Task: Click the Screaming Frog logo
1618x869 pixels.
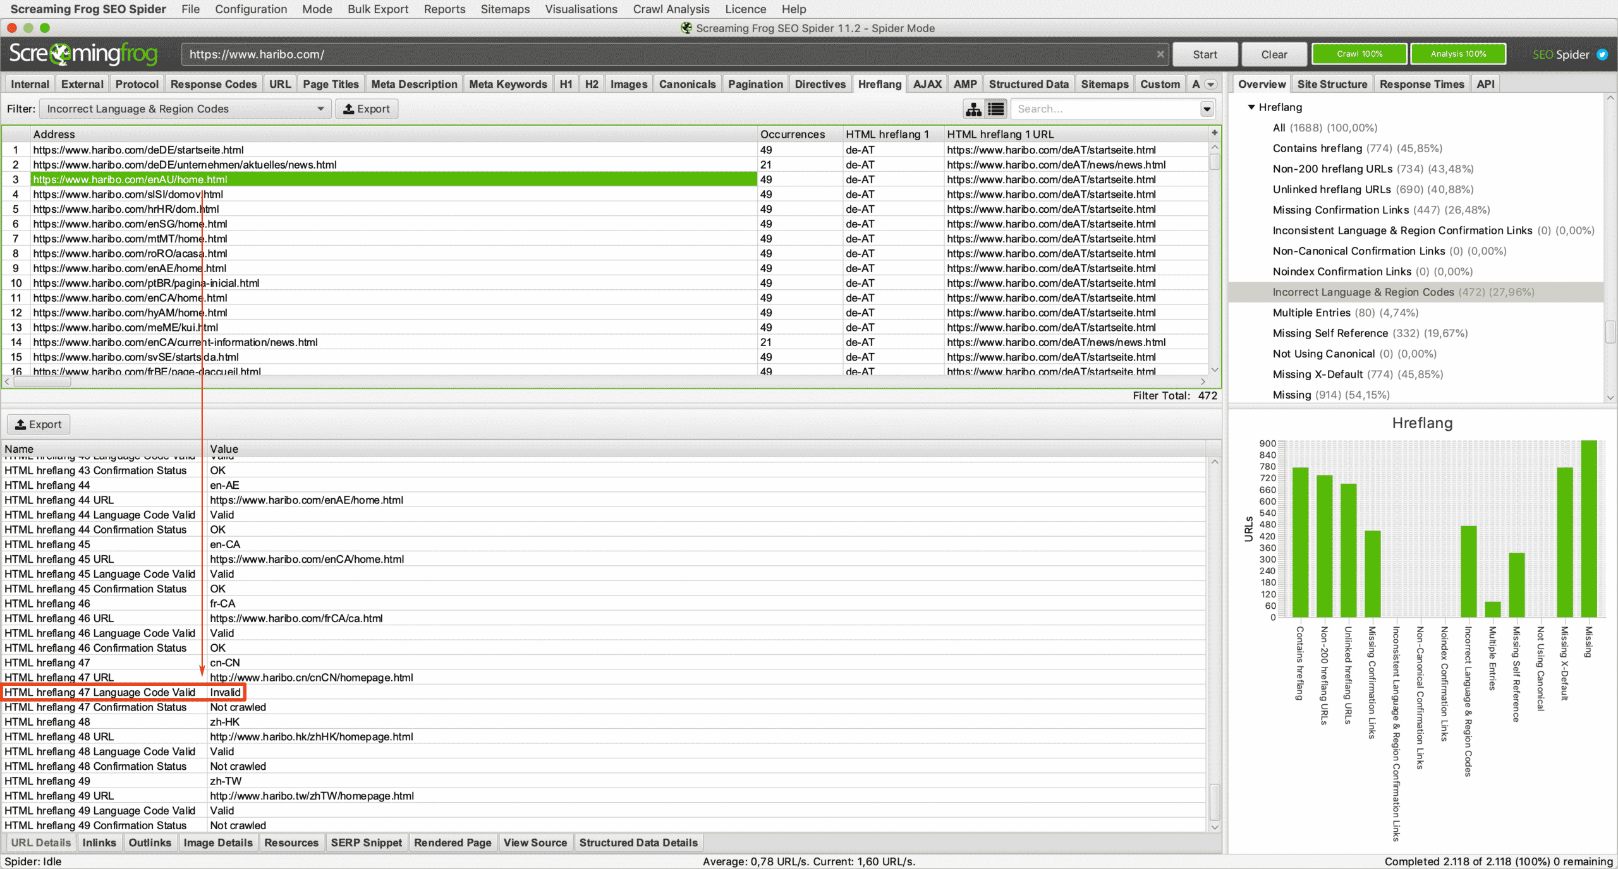Action: click(83, 54)
